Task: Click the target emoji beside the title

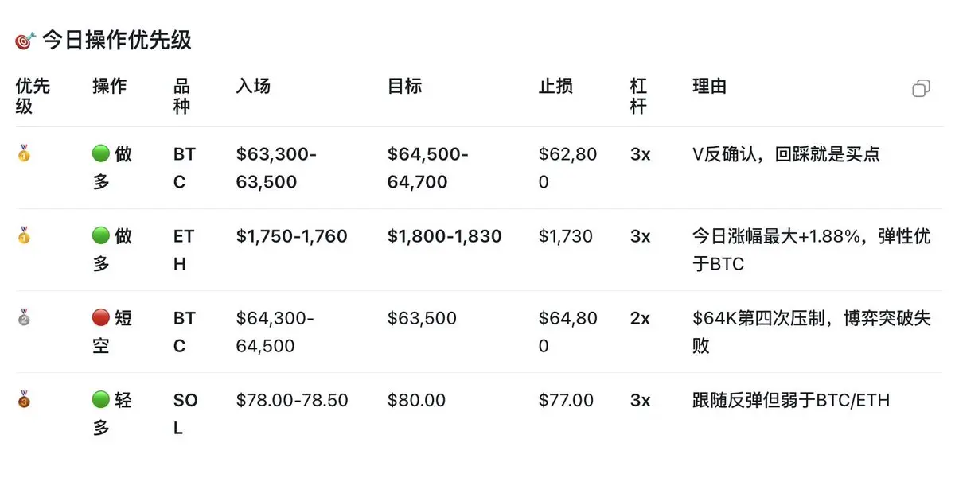Action: tap(25, 40)
